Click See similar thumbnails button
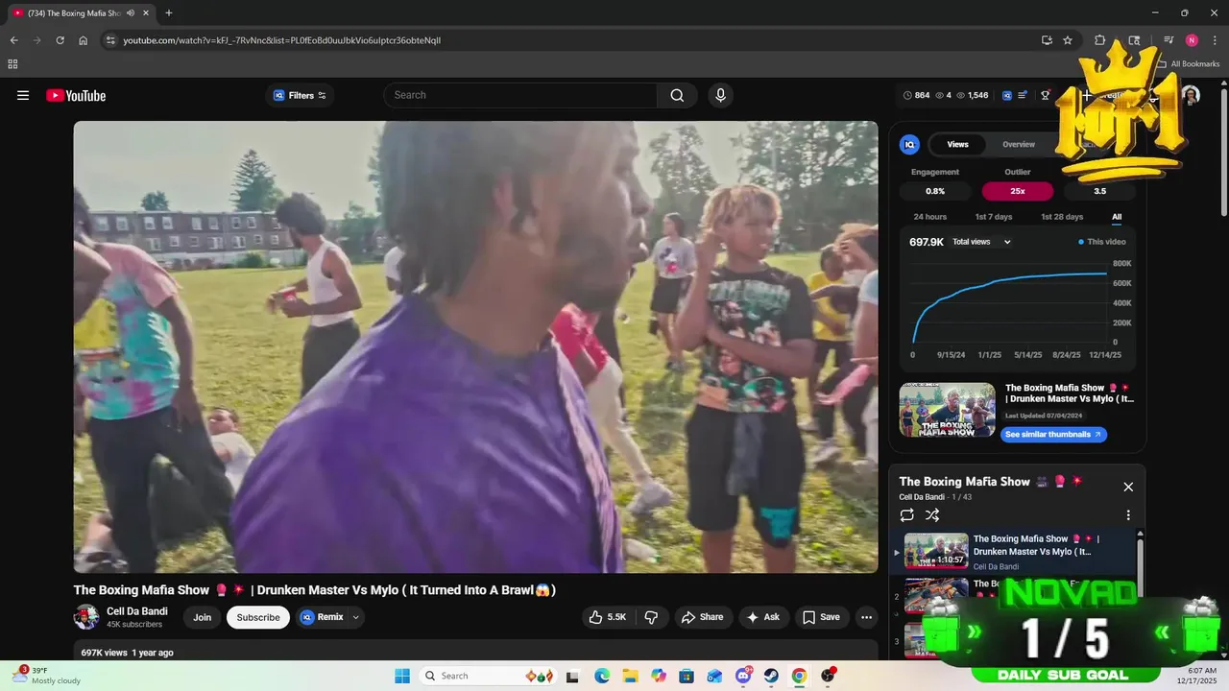Viewport: 1229px width, 691px height. click(1053, 435)
